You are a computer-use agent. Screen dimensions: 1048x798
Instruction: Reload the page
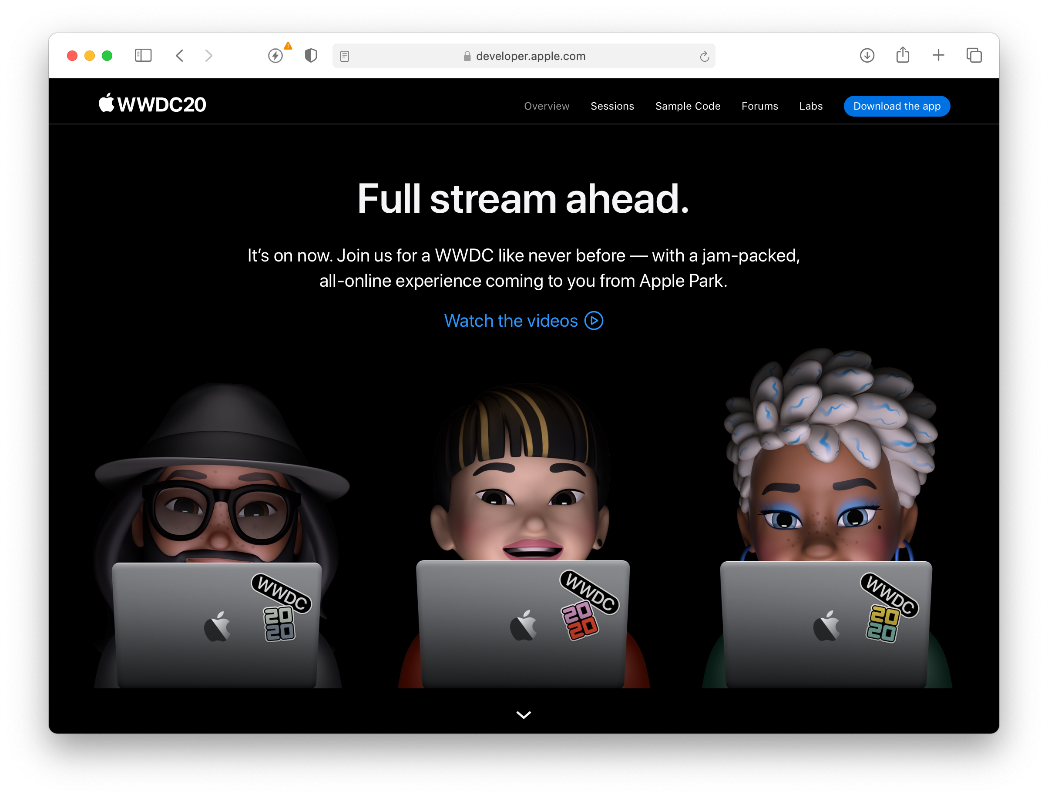704,57
